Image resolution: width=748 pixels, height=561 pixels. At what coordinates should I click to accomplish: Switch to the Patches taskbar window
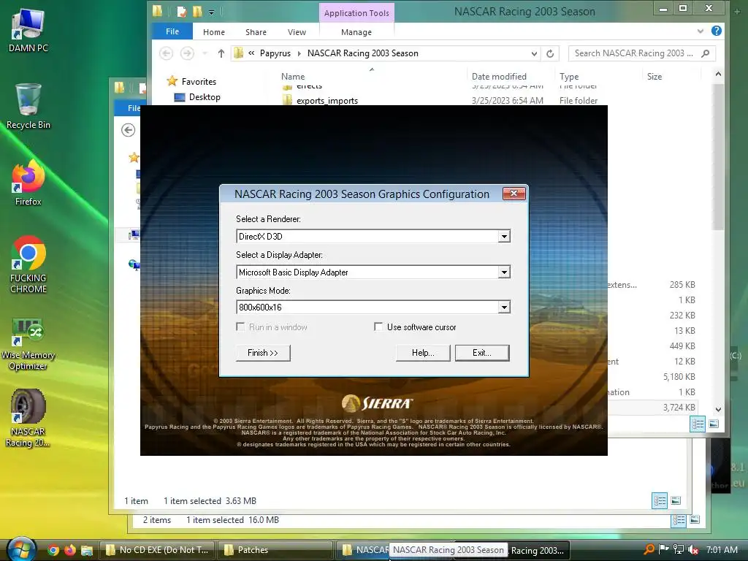point(275,549)
